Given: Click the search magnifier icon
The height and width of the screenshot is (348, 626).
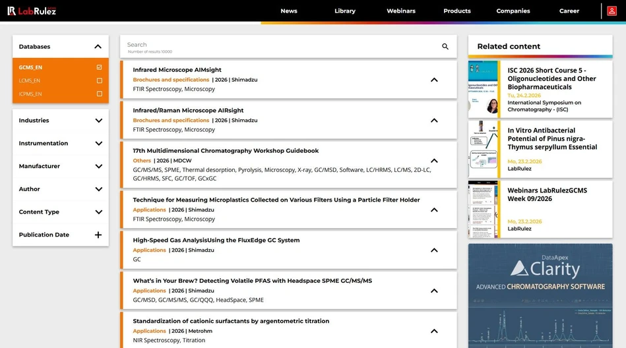Looking at the screenshot, I should (x=445, y=47).
